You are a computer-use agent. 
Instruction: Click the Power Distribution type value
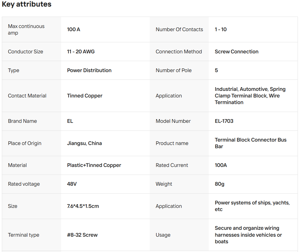89,70
